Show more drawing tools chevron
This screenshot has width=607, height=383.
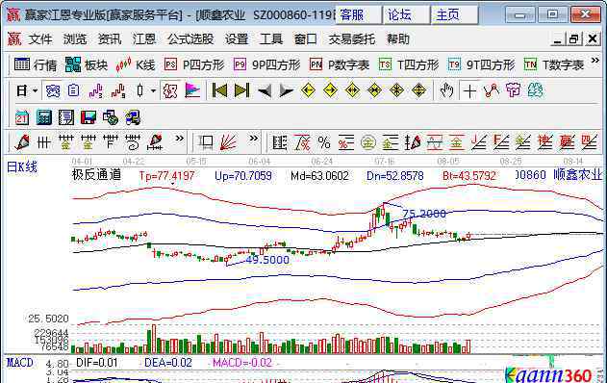click(x=179, y=139)
